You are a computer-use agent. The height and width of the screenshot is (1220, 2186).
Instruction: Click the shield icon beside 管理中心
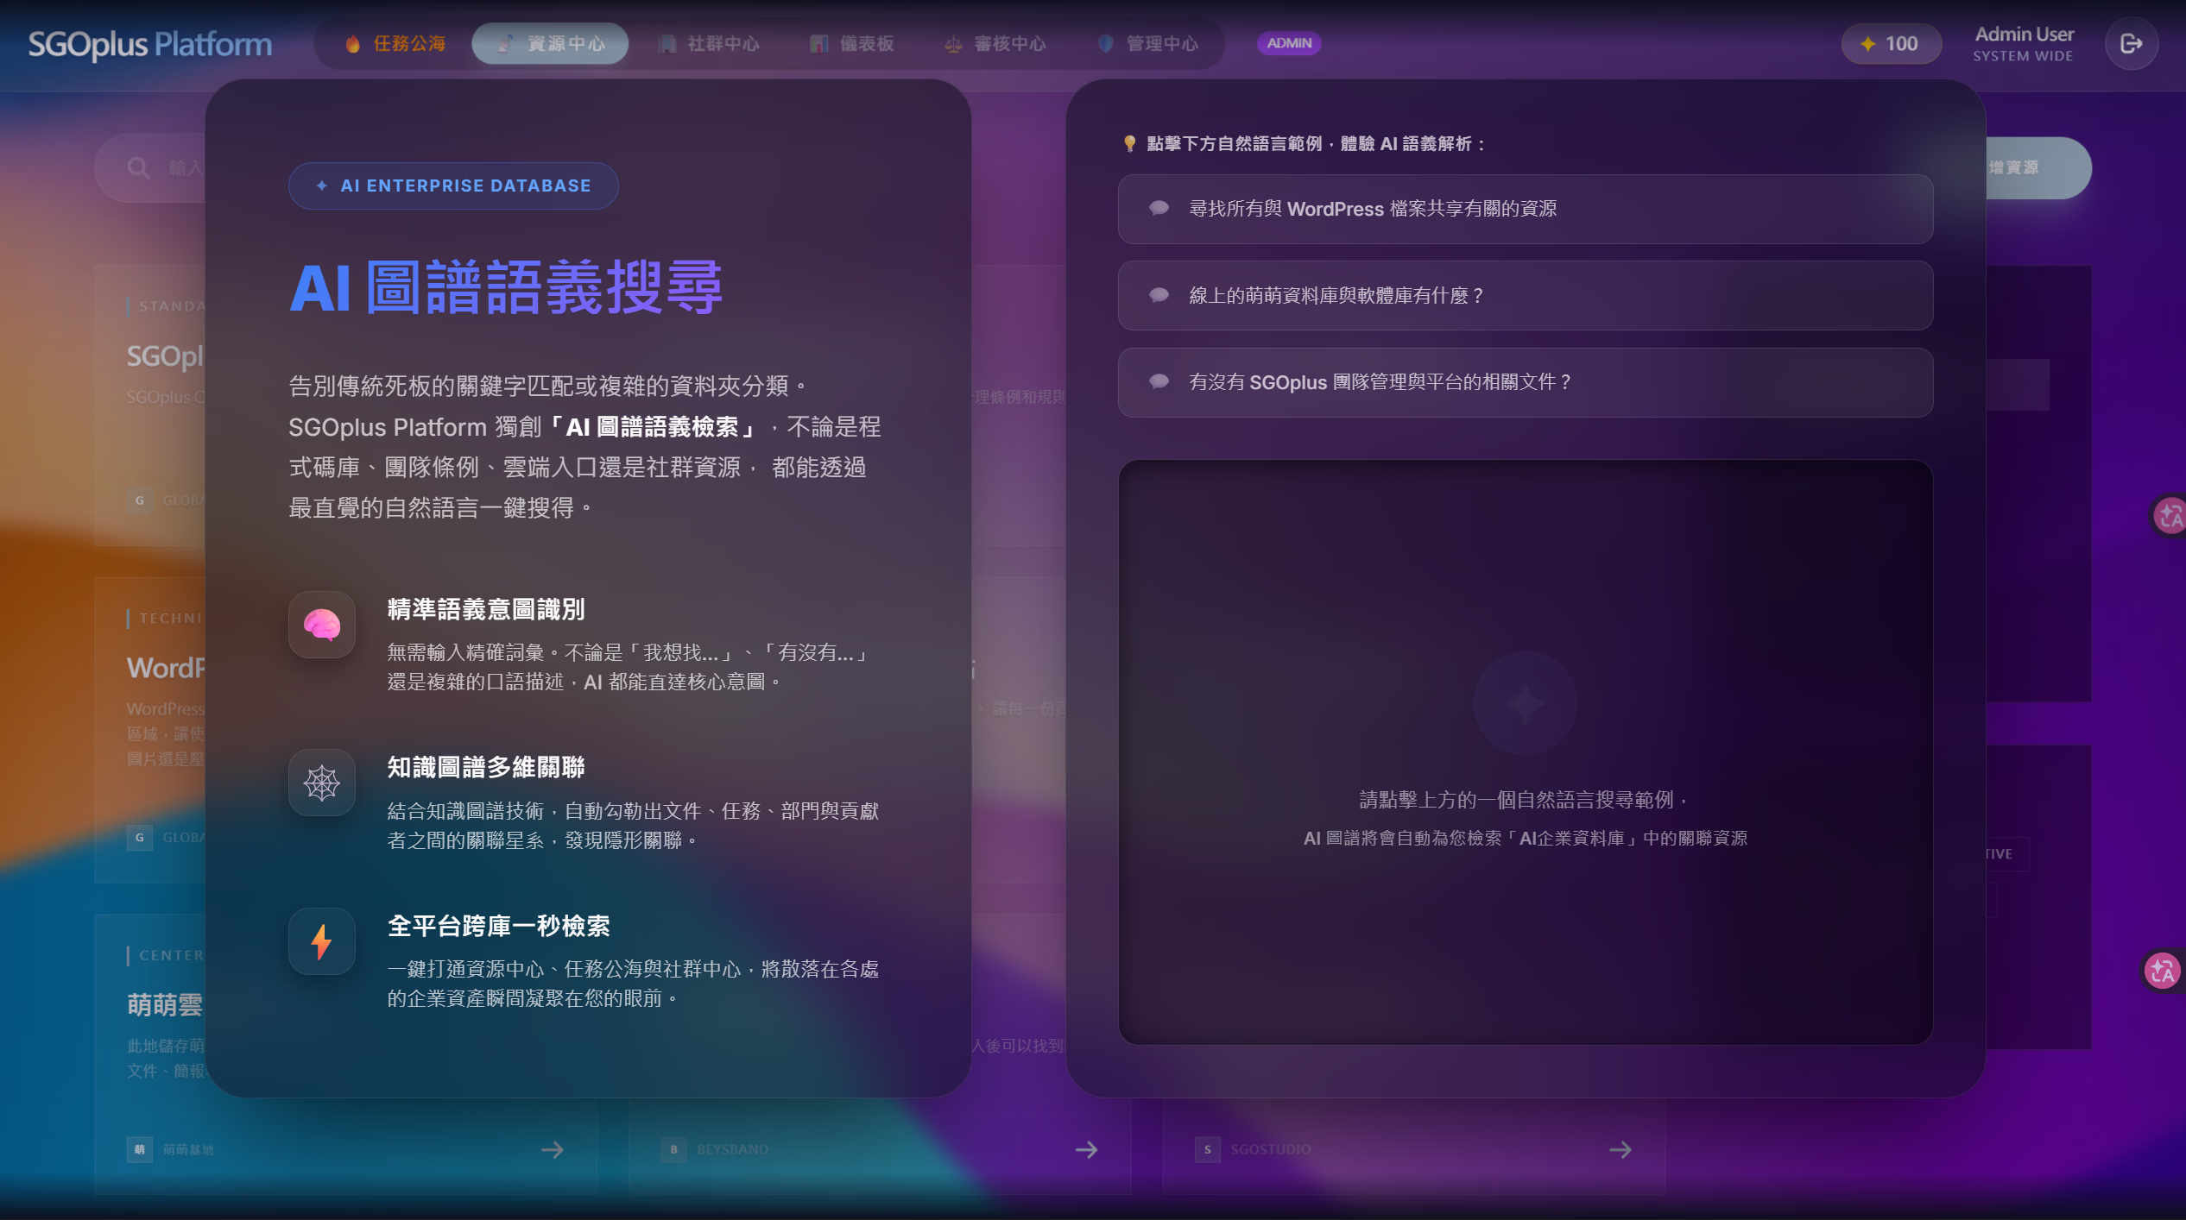(x=1105, y=43)
